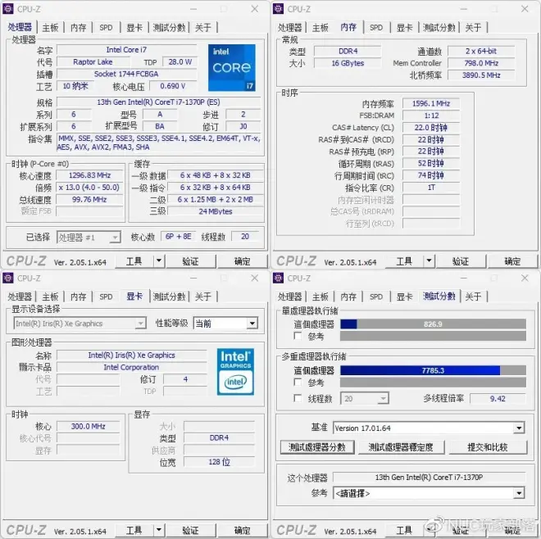541x539 pixels.
Task: Open the SPD tab in memory window
Action: coord(375,27)
